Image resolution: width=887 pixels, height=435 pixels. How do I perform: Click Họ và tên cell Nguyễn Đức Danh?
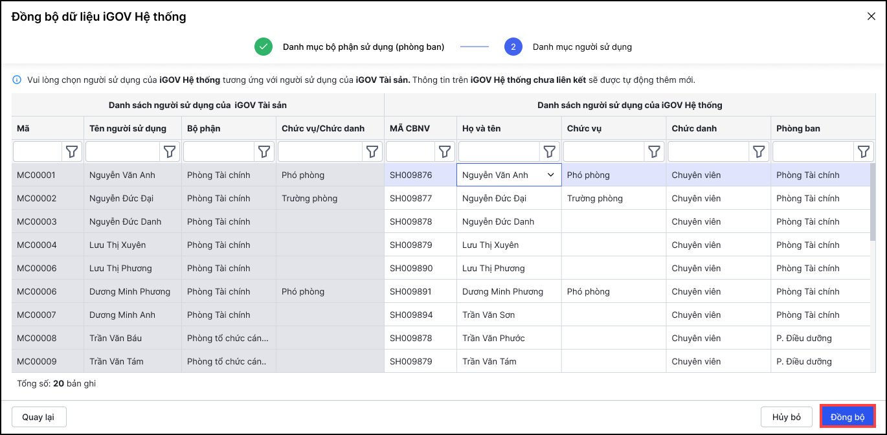coord(509,221)
